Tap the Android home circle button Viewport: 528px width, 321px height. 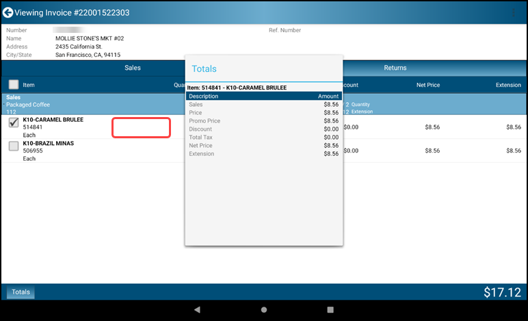click(x=264, y=309)
